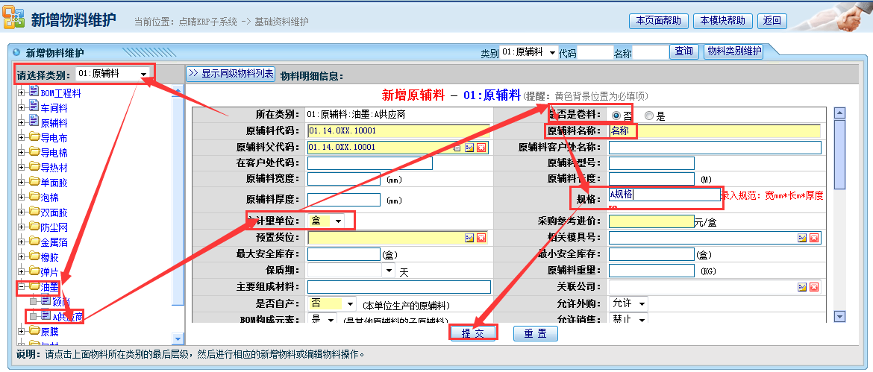Clear 原辅料父代码 with the red X icon
The height and width of the screenshot is (372, 873).
pyautogui.click(x=481, y=148)
